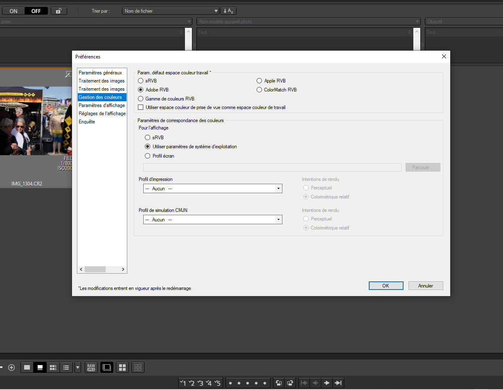
Task: Click the RAW/JPEG display toggle icon
Action: click(x=91, y=367)
